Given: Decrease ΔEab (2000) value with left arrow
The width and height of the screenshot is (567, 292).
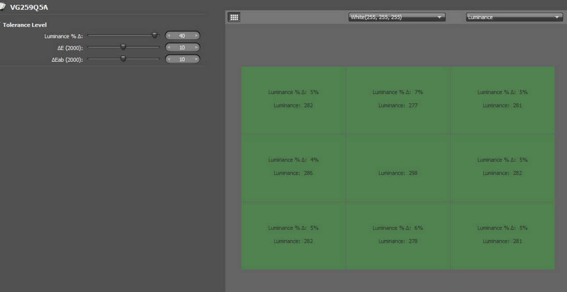Looking at the screenshot, I should point(169,59).
